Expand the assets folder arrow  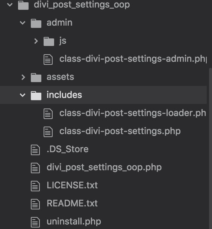click(x=23, y=77)
